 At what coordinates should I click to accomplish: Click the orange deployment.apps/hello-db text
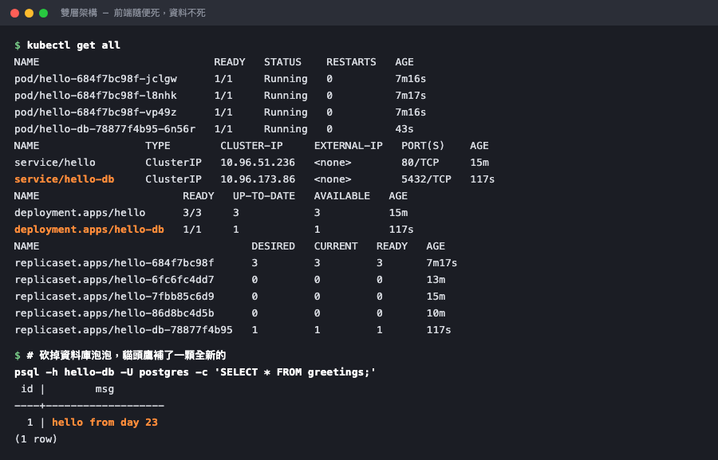(x=89, y=230)
